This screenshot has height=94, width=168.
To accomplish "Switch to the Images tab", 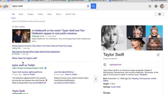I will coord(30,14).
